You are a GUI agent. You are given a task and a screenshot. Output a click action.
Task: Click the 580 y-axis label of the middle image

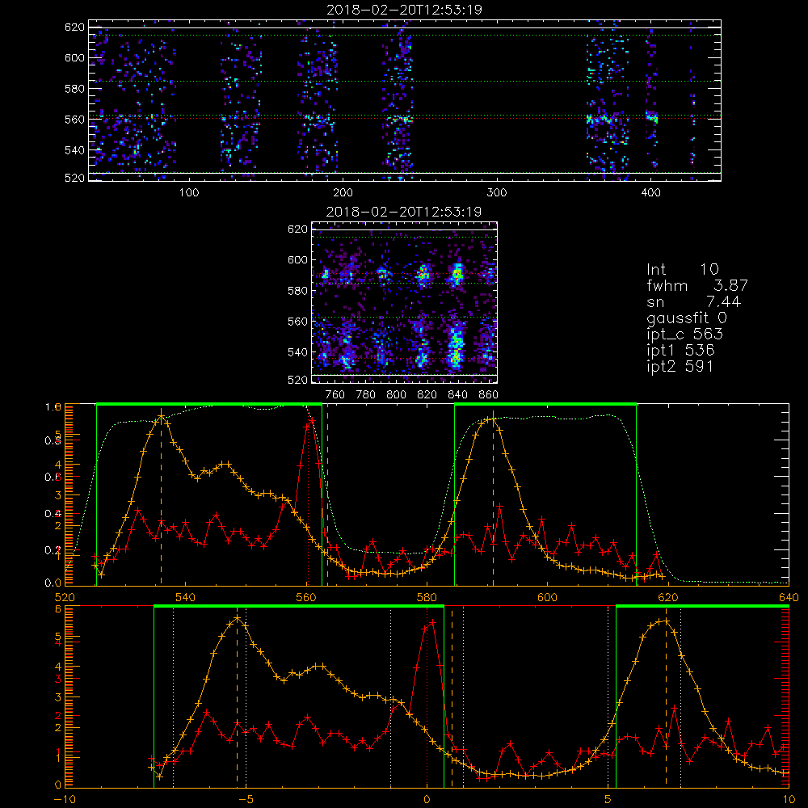(297, 291)
